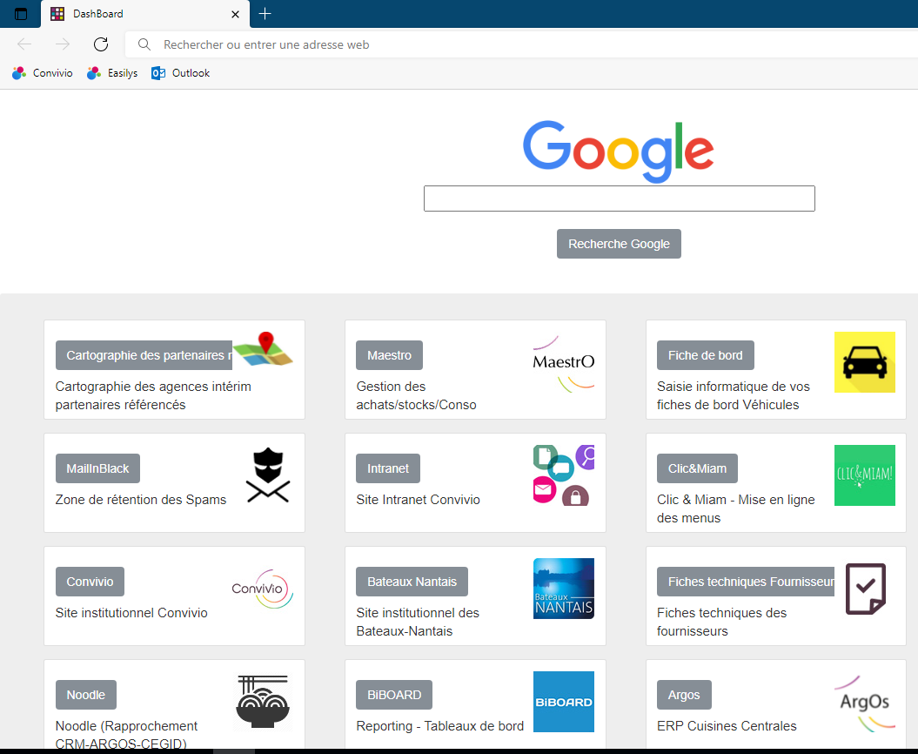
Task: Click the ArgOs logo image
Action: [864, 703]
